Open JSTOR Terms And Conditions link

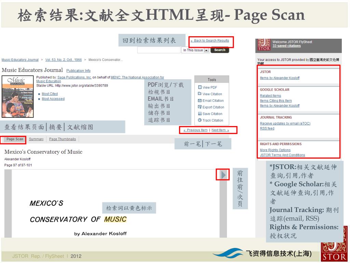pos(282,155)
